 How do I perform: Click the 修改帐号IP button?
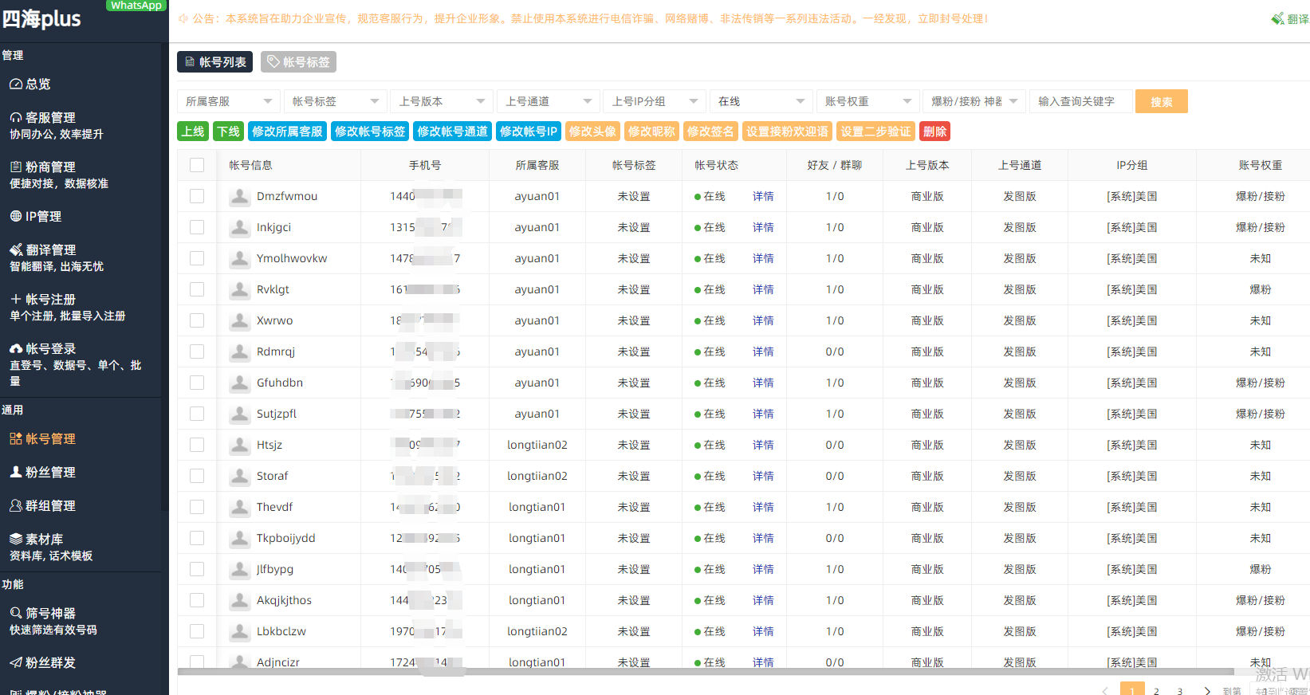[x=529, y=132]
